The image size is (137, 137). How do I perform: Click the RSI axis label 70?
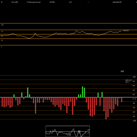point(2,32)
